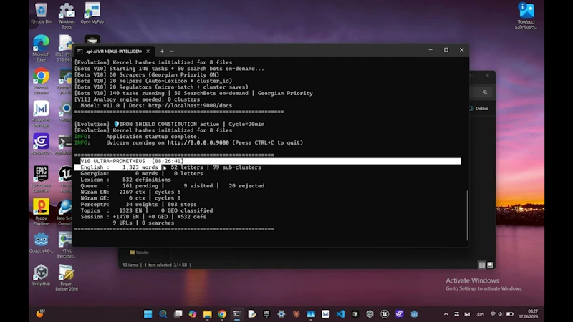The height and width of the screenshot is (322, 573).
Task: Open Visual Studio Code from the taskbar
Action: (x=340, y=314)
